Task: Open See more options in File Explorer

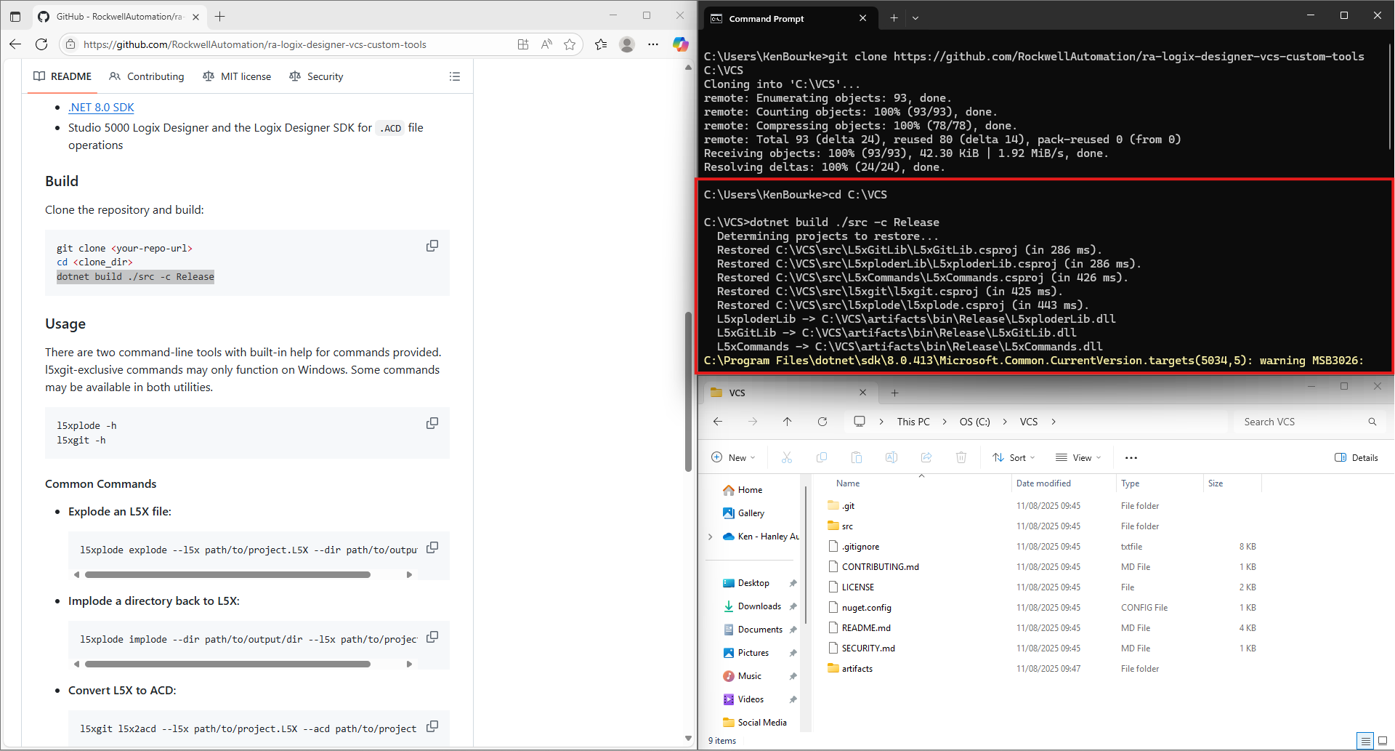Action: [1131, 457]
